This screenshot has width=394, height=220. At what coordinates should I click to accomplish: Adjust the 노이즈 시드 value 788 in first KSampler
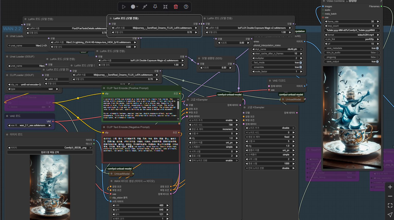click(x=213, y=125)
